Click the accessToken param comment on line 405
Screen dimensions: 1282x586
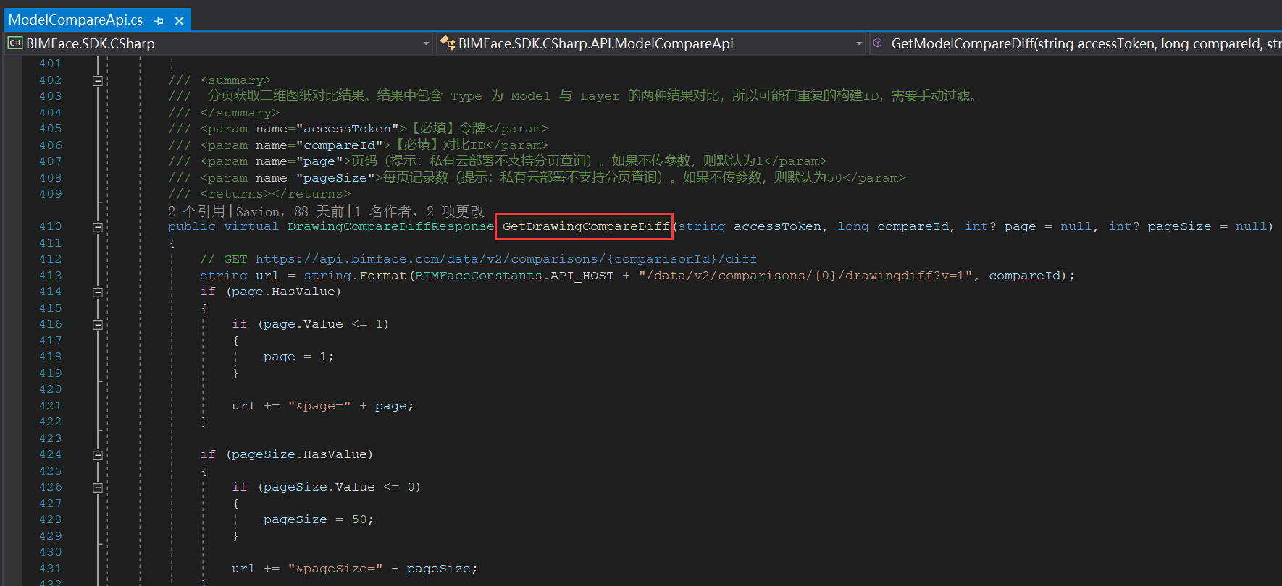tap(359, 129)
